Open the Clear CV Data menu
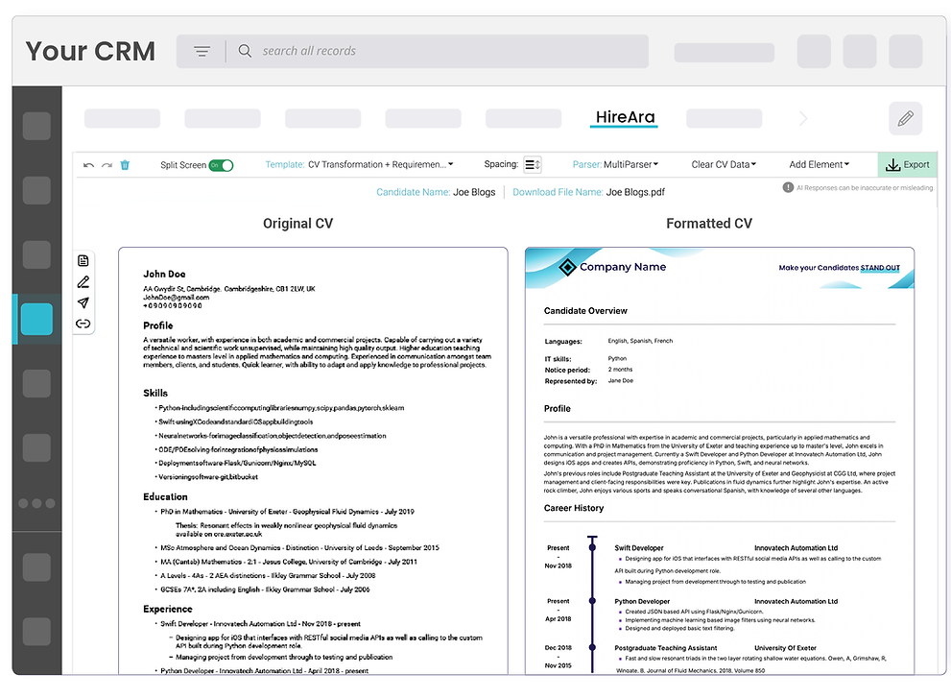The height and width of the screenshot is (698, 951). [x=724, y=163]
